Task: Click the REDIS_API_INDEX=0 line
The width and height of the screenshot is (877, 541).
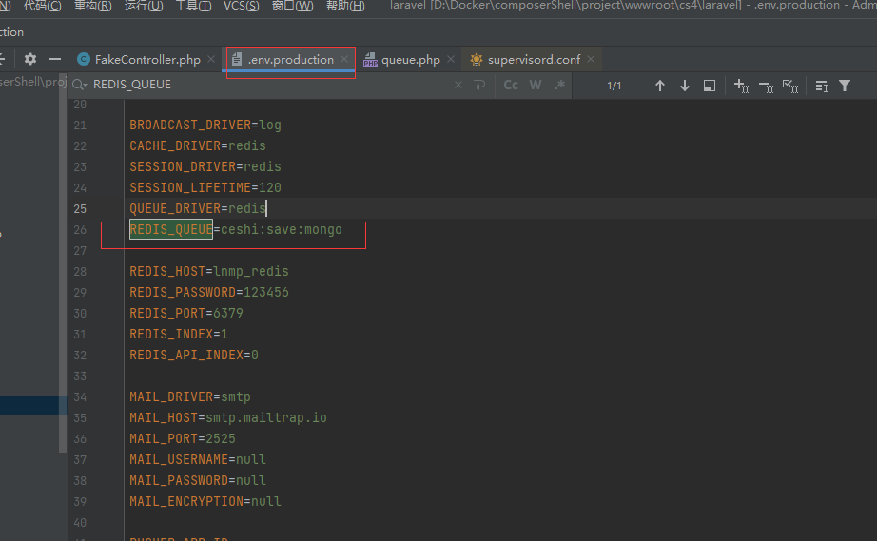Action: click(193, 355)
